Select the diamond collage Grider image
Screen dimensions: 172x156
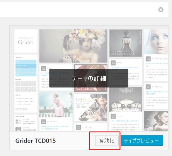tap(90, 108)
